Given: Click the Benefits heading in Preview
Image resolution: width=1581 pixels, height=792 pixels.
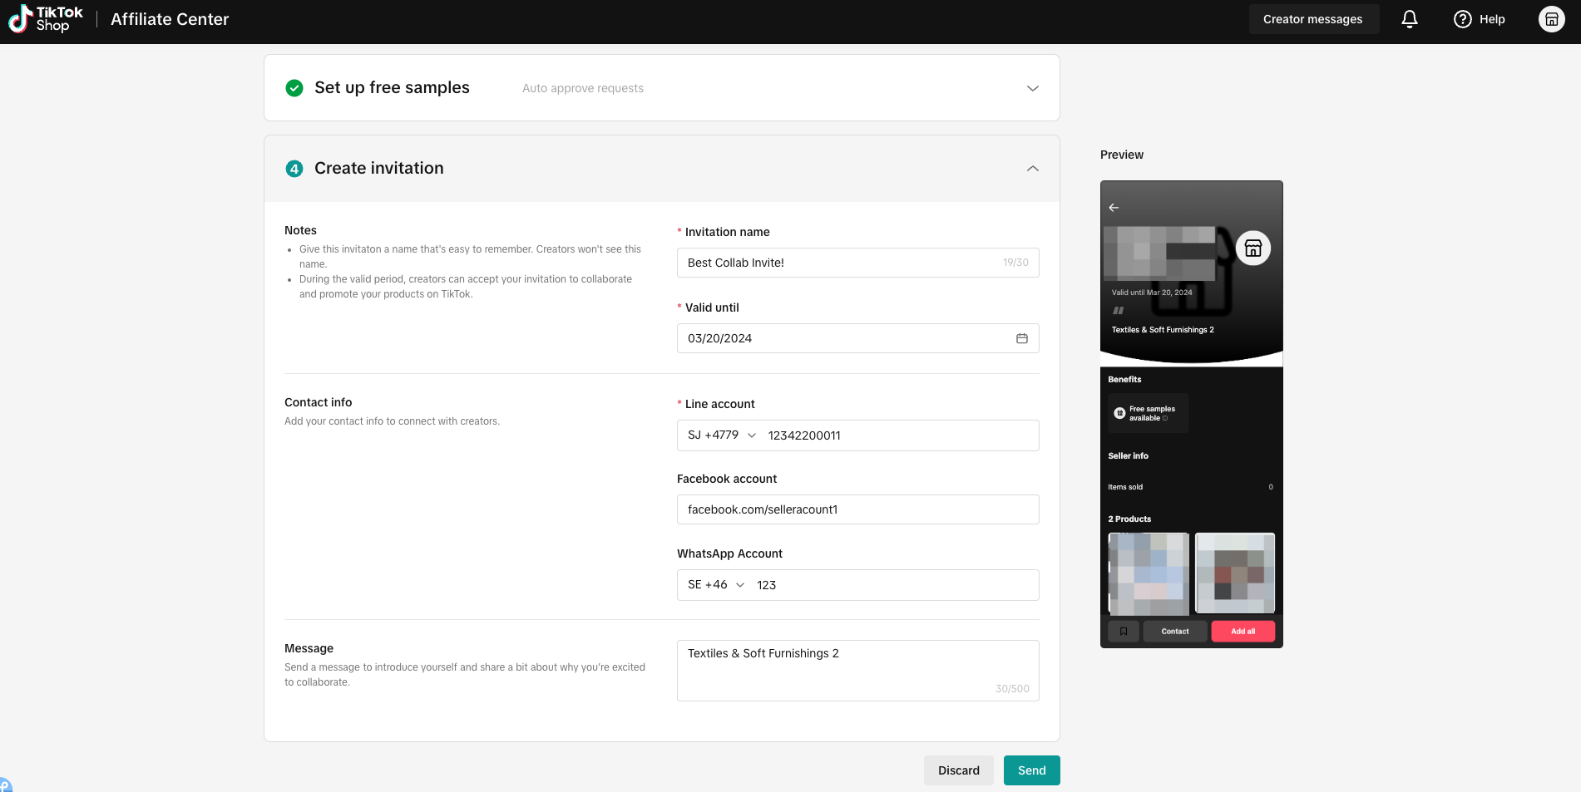Looking at the screenshot, I should [1124, 380].
